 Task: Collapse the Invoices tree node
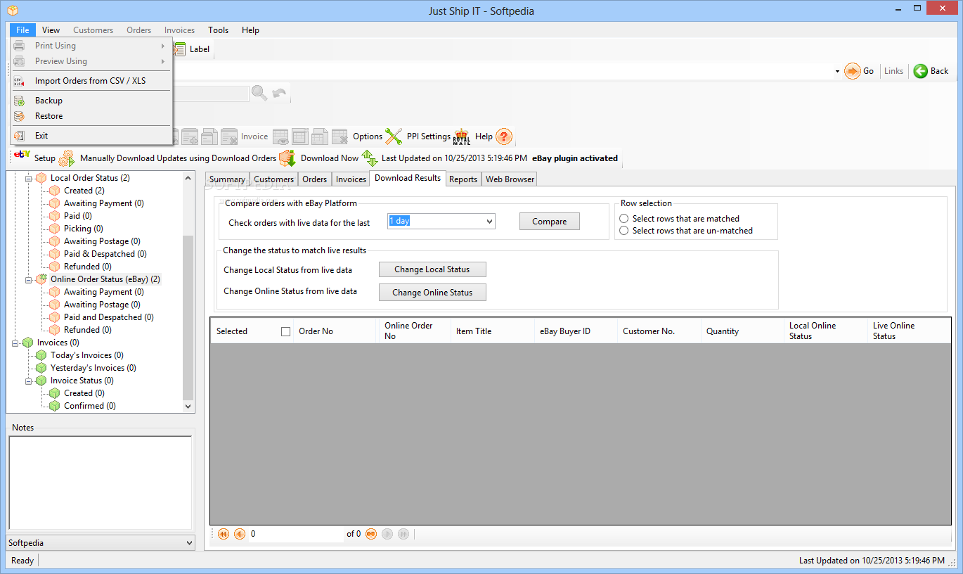(16, 343)
